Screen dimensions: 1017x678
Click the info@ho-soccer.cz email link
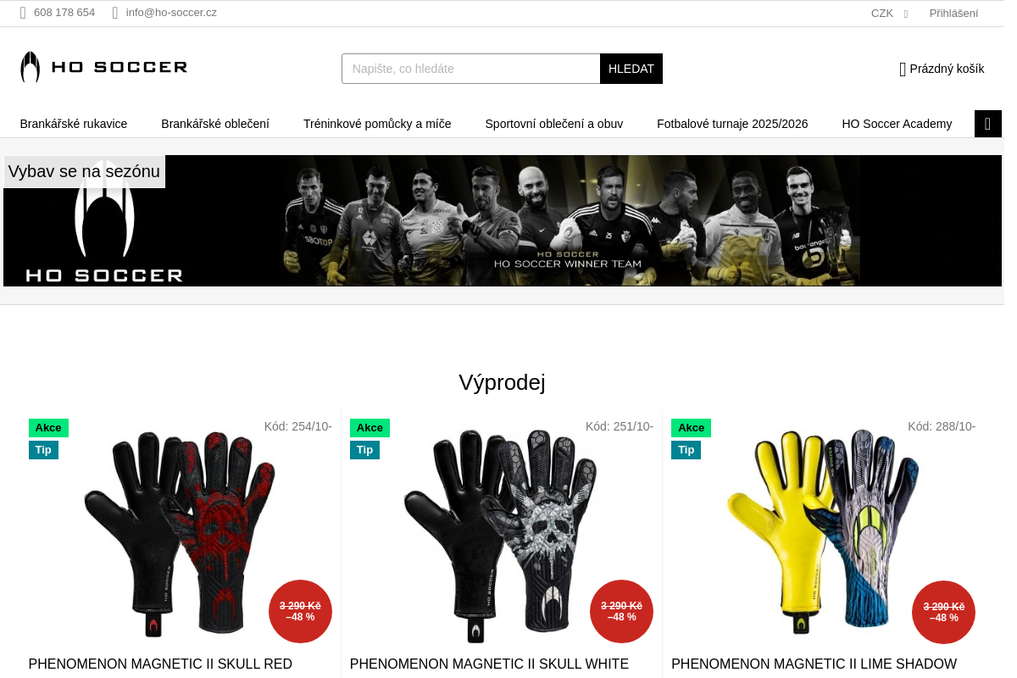[171, 13]
